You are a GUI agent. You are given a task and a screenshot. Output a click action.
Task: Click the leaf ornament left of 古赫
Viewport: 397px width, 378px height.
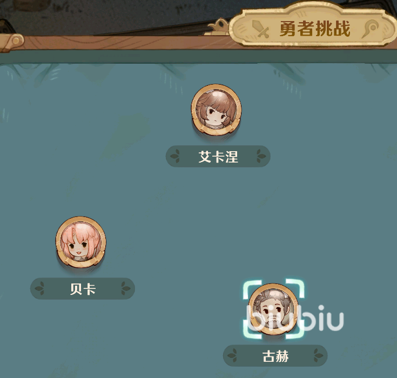coord(232,355)
